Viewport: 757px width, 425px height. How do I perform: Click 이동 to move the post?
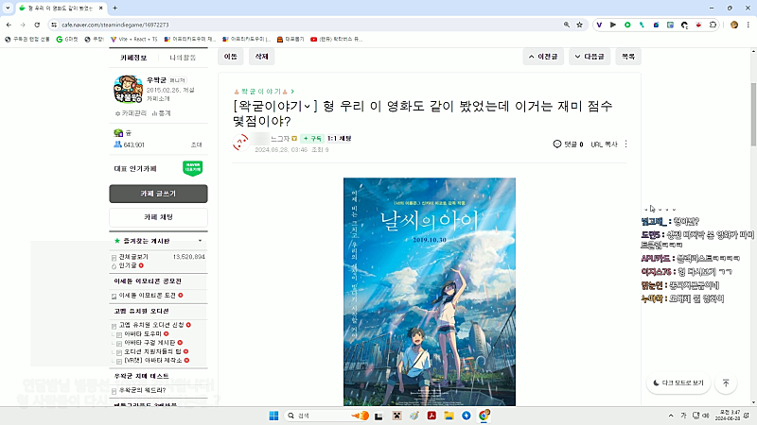point(231,57)
